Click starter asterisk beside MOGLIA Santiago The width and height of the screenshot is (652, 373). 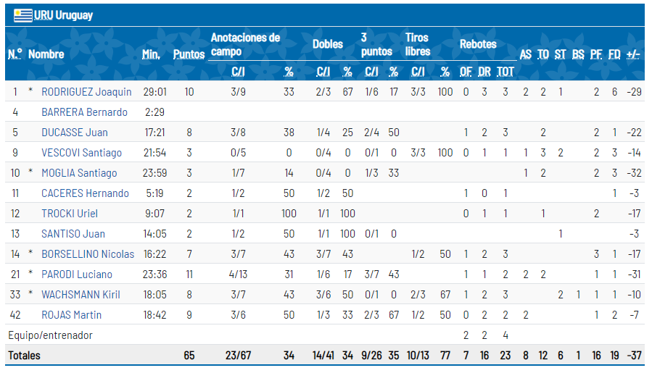(x=30, y=173)
